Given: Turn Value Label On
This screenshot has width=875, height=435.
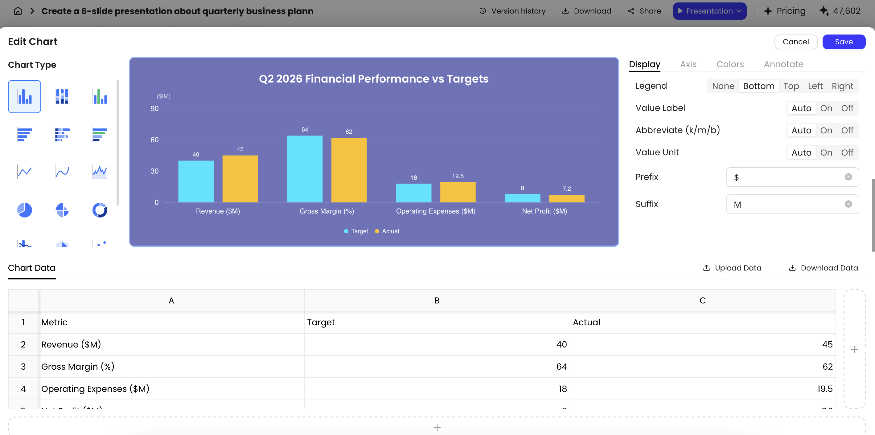Looking at the screenshot, I should click(826, 108).
